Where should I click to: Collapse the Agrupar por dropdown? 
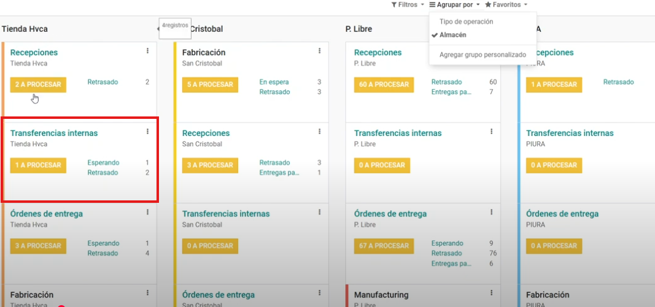click(454, 5)
